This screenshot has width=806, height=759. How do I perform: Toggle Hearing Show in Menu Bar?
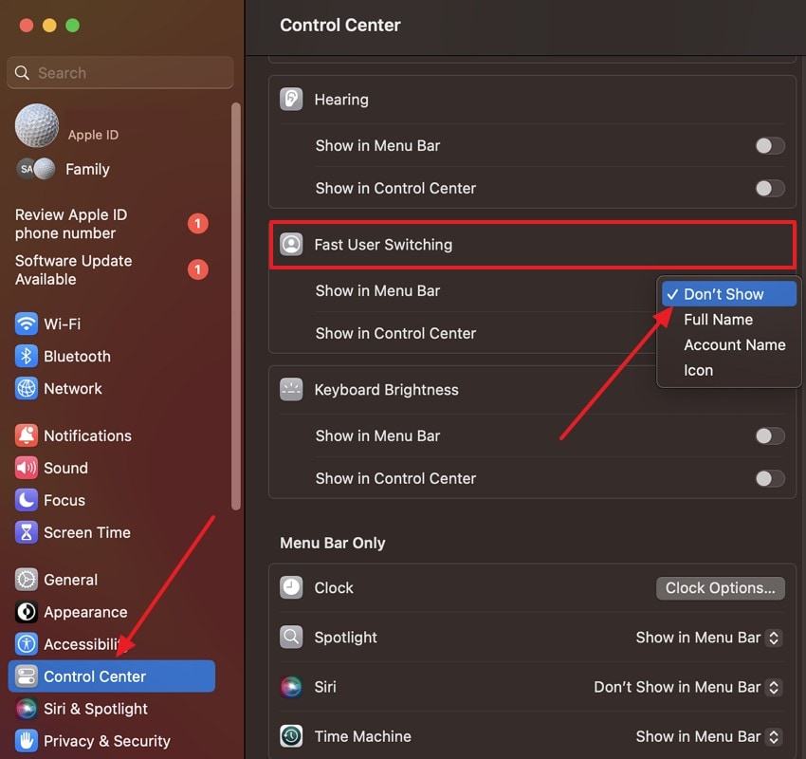point(770,145)
